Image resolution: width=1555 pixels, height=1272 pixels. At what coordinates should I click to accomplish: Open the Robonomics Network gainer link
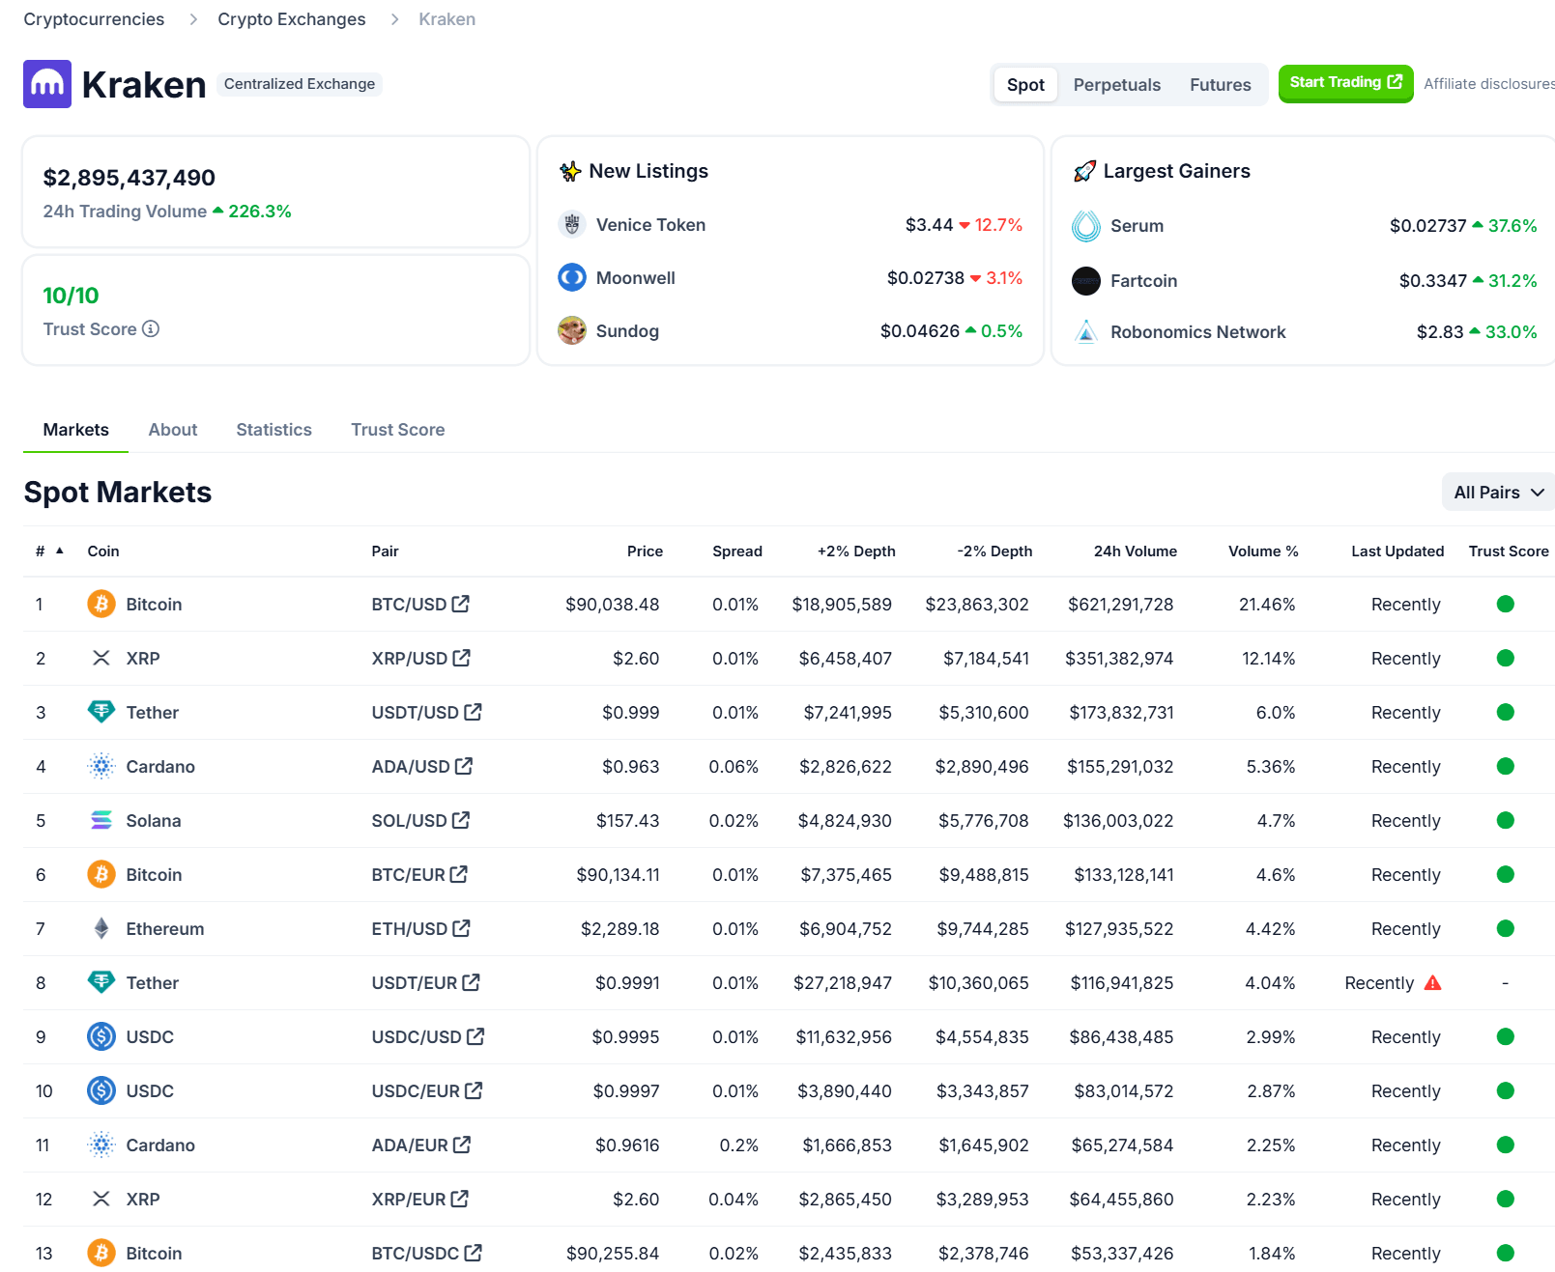[x=1198, y=332]
